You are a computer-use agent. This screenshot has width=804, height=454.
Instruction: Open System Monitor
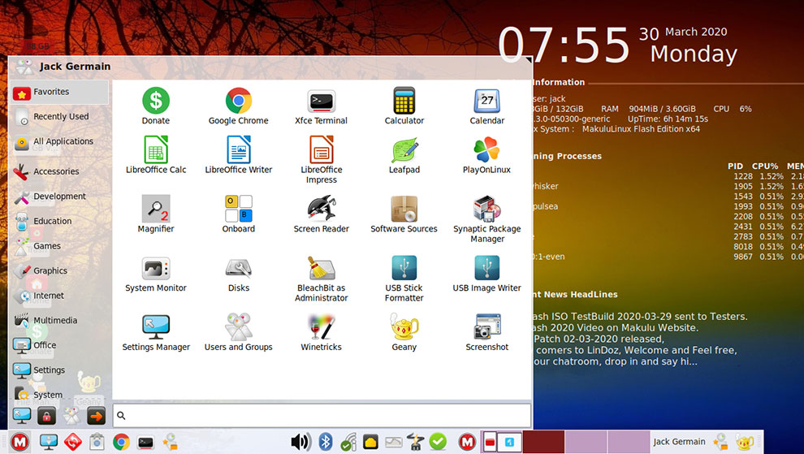pyautogui.click(x=156, y=274)
